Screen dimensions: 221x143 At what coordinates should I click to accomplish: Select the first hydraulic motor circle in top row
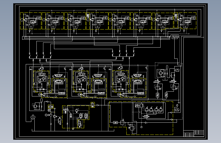coord(22,20)
